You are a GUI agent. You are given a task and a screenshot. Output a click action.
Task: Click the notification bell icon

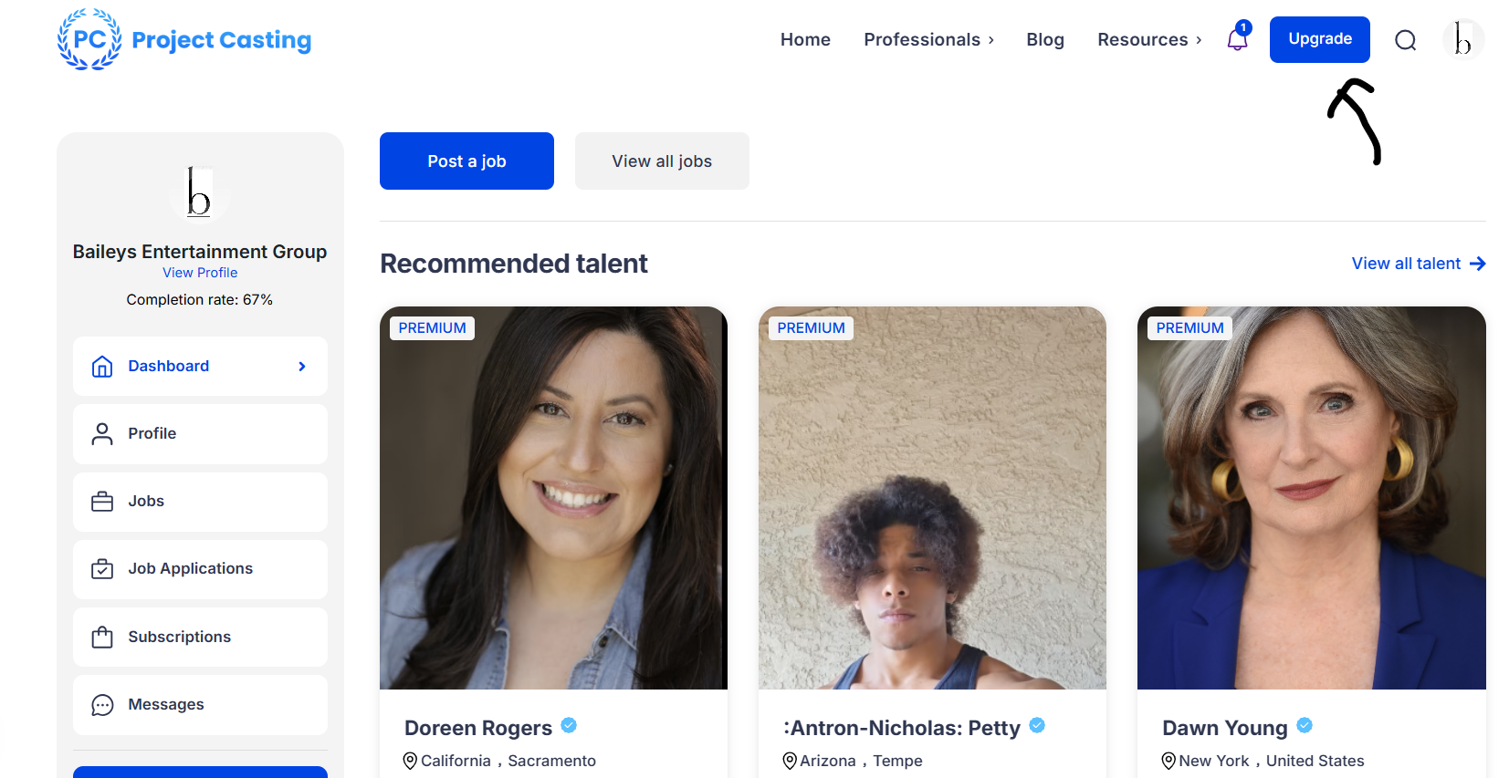coord(1237,39)
